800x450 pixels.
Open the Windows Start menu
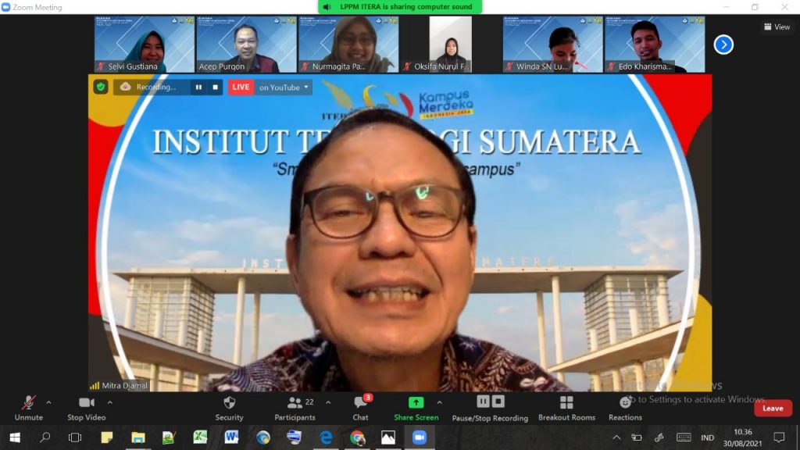15,437
